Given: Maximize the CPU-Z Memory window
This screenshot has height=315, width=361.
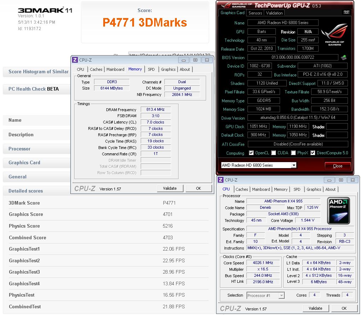Looking at the screenshot, I should (x=195, y=60).
